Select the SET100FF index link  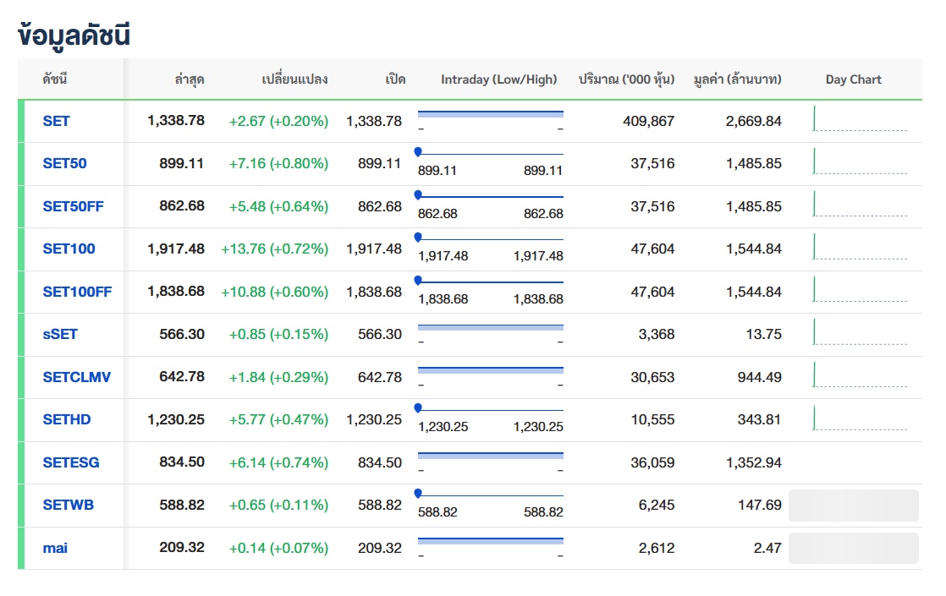[x=78, y=292]
